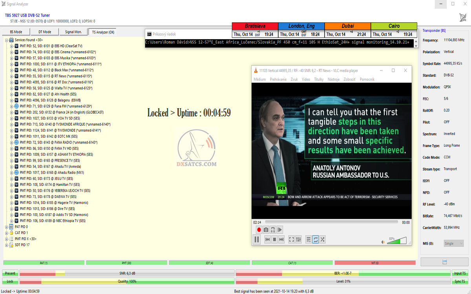Click the satellite dish icon top right

pos(463,18)
